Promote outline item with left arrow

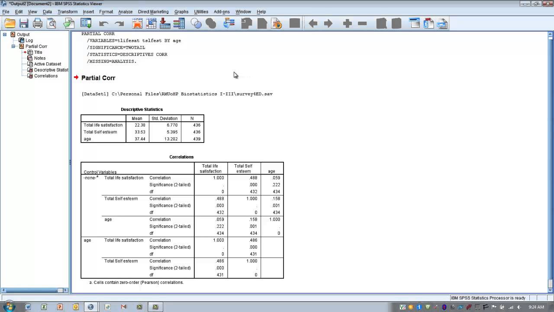313,23
